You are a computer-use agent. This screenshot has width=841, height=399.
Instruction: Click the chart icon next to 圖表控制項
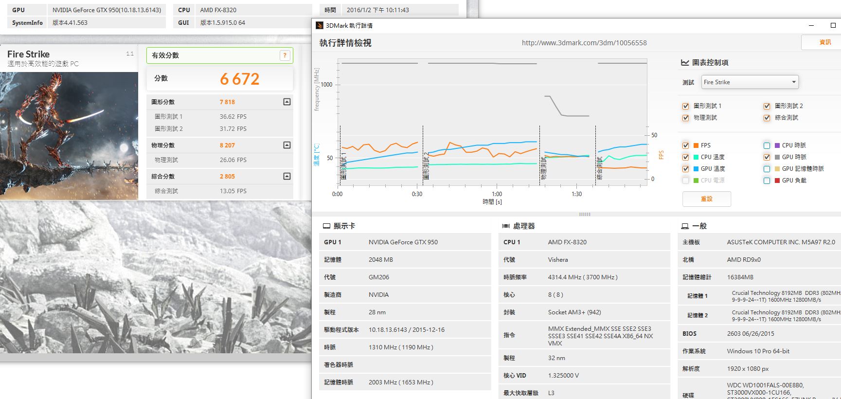click(x=685, y=62)
